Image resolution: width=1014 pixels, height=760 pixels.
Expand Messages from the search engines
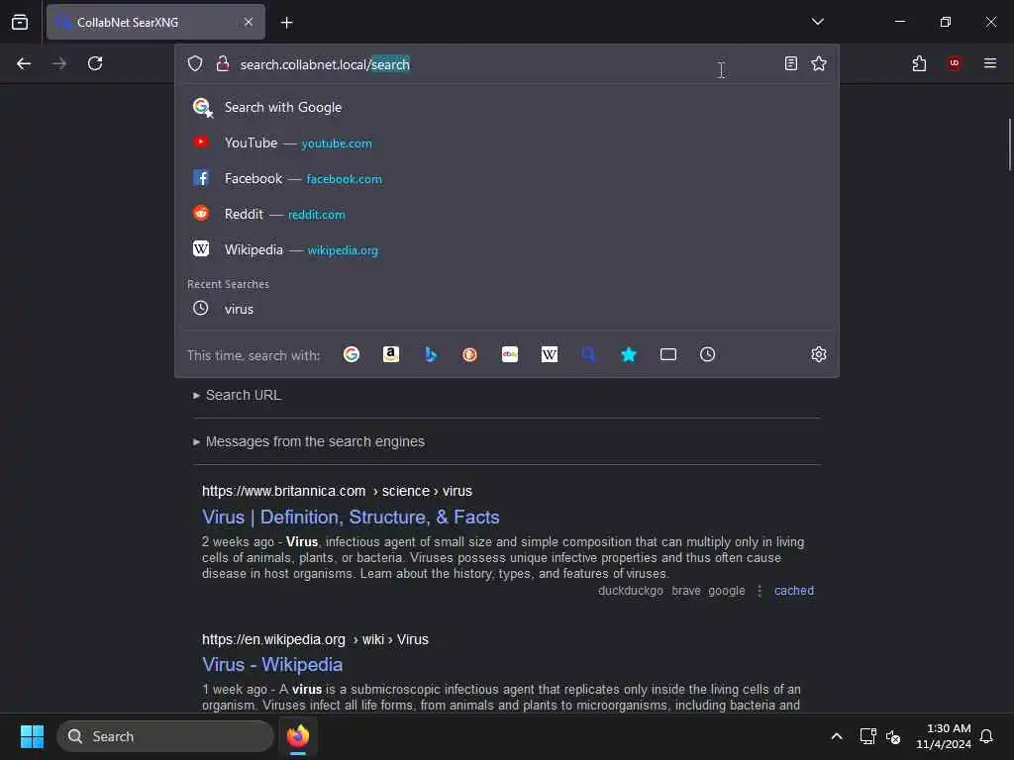309,441
